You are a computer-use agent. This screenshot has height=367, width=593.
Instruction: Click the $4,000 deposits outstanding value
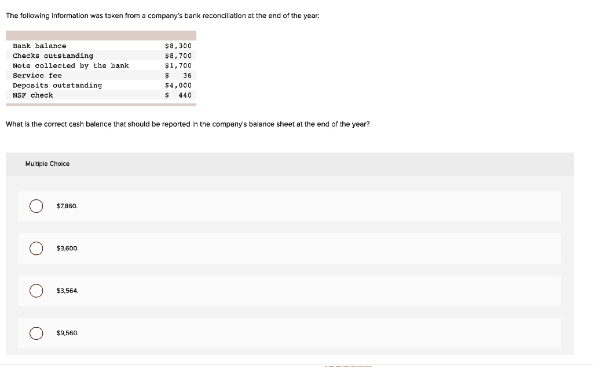click(x=179, y=85)
